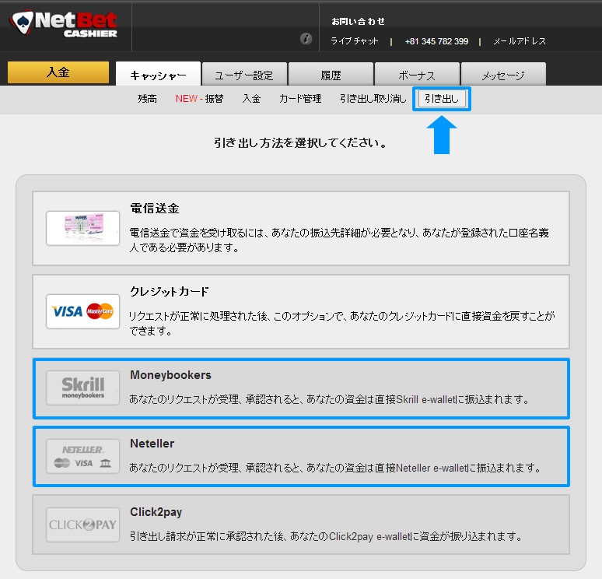Choose the Click2pay withdrawal heading

point(156,512)
